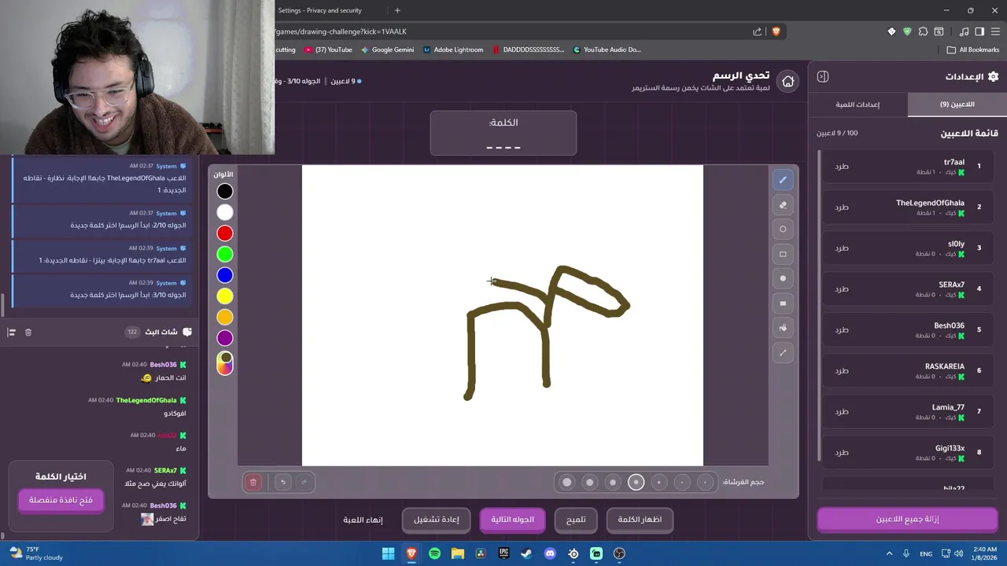The height and width of the screenshot is (566, 1007).
Task: Open Brave main hamburger menu
Action: coord(995,31)
